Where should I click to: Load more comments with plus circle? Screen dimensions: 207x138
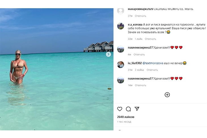click(167, 95)
